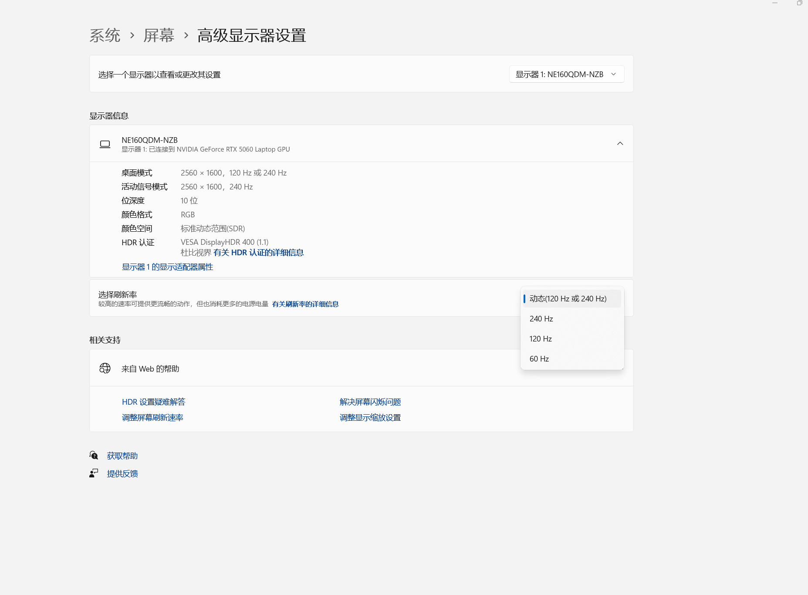This screenshot has height=595, width=808.
Task: Choose 120 Hz refresh rate option
Action: [x=572, y=339]
